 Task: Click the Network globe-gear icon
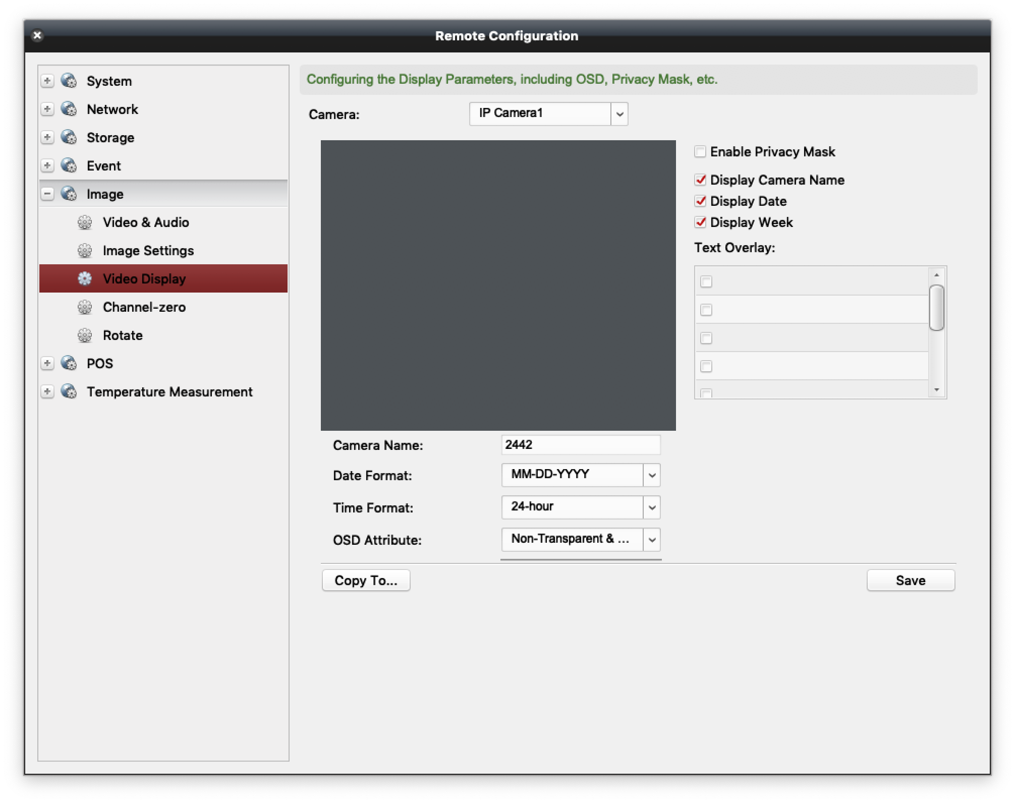click(x=69, y=109)
